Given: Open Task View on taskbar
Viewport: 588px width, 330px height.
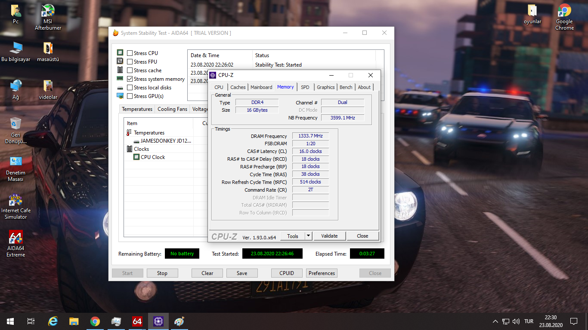Looking at the screenshot, I should pyautogui.click(x=31, y=321).
